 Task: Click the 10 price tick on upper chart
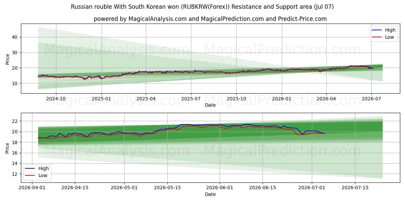pos(15,83)
